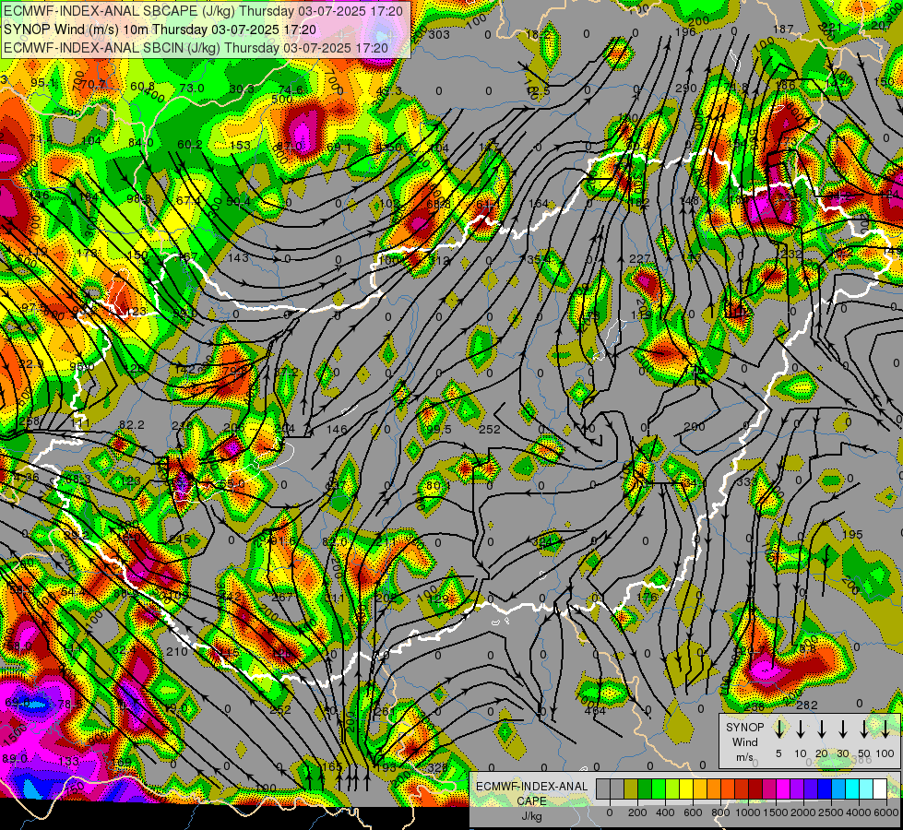Select the dark green swatch in CAPE legend

click(x=645, y=789)
